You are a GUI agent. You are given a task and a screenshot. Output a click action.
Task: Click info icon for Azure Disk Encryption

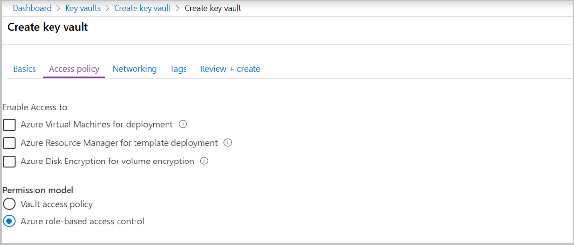point(204,161)
